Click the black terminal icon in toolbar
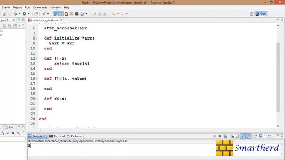285x160 pixels. pyautogui.click(x=77, y=14)
